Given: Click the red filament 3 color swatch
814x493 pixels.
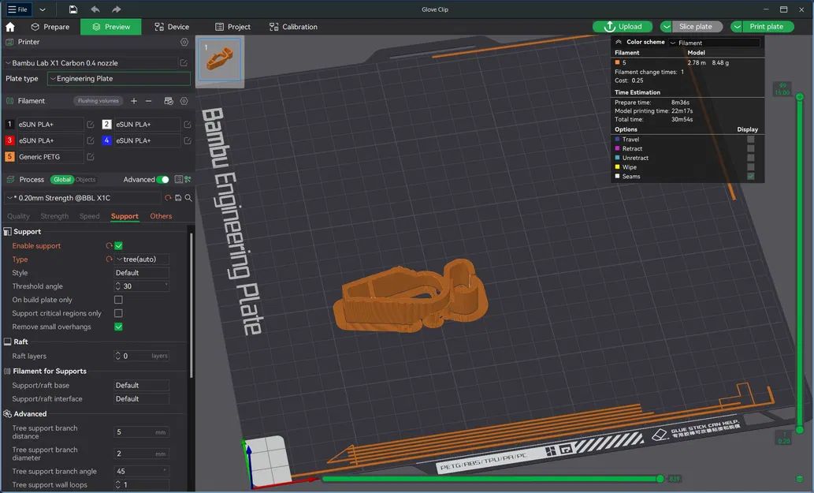Looking at the screenshot, I should point(9,140).
